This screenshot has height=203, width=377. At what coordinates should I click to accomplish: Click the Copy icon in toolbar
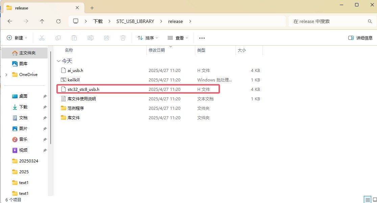[58, 38]
